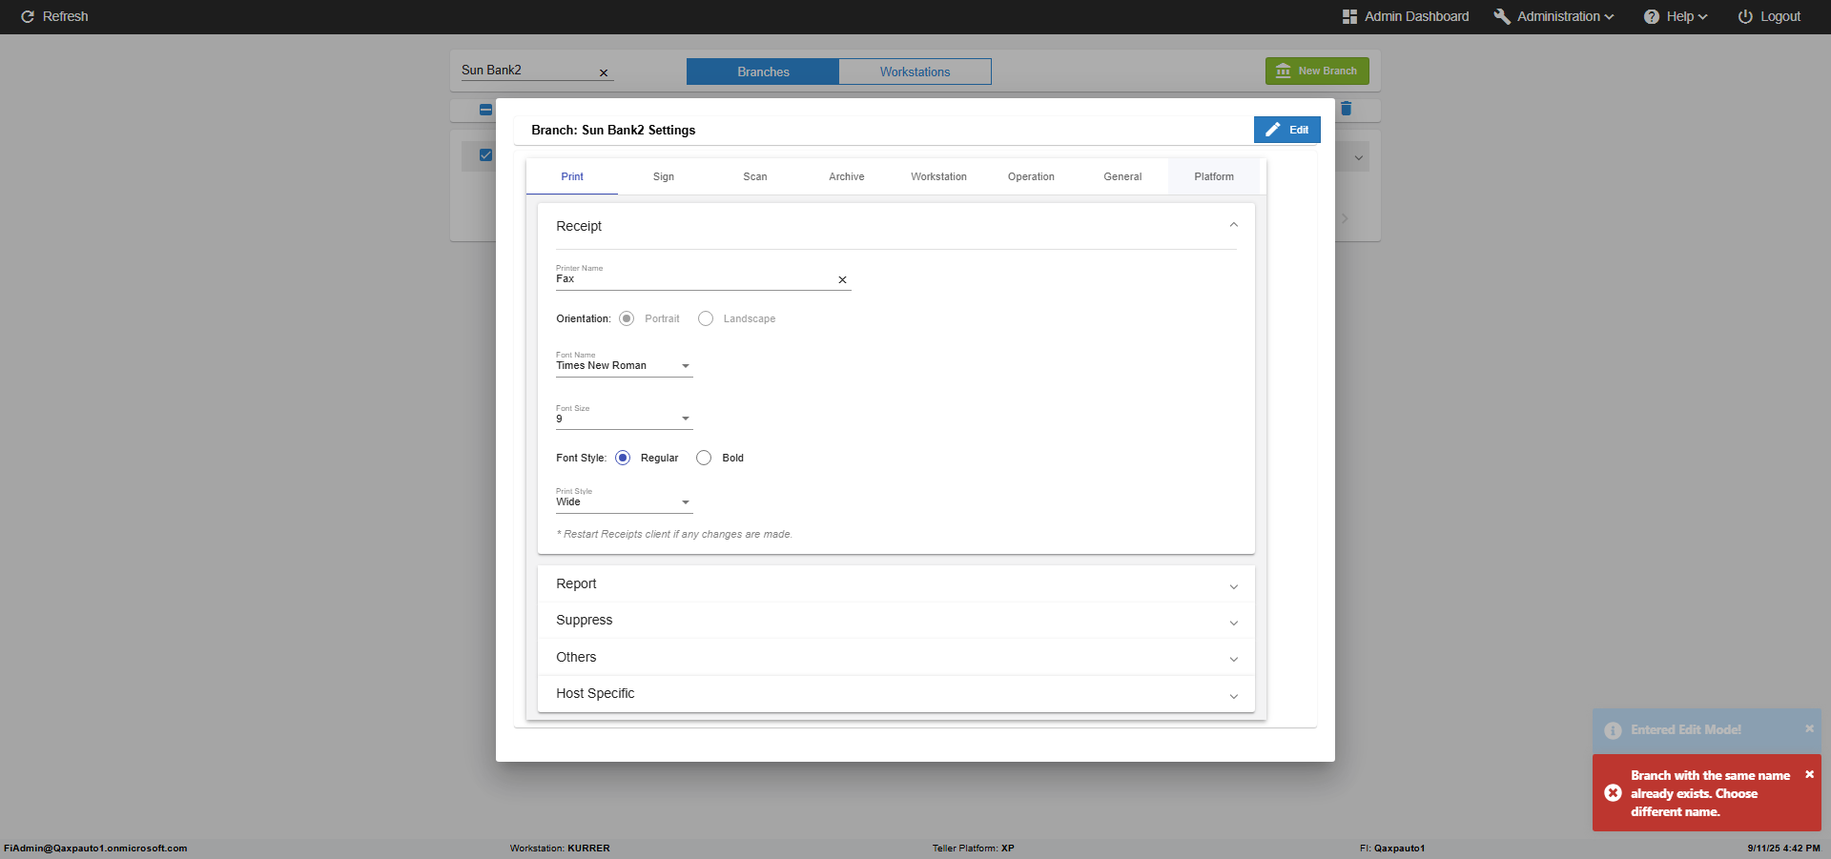The image size is (1831, 859).
Task: Click the trash delete icon
Action: (x=1347, y=109)
